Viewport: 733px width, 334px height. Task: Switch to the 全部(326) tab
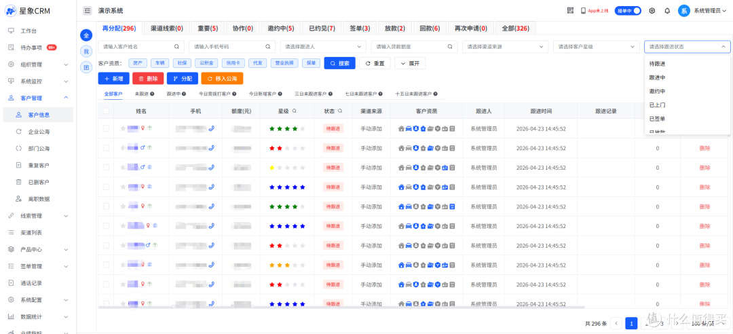click(515, 29)
